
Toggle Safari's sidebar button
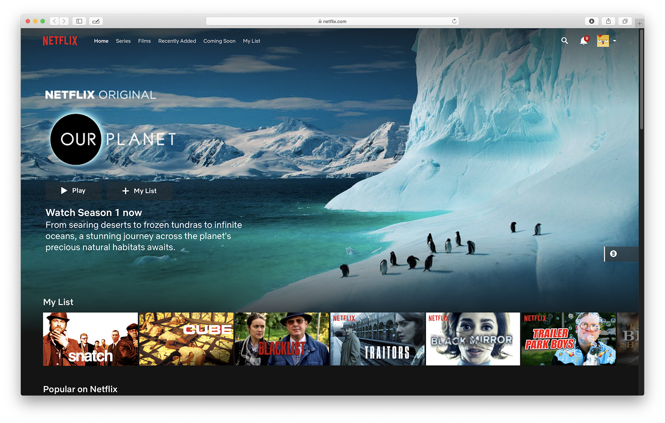[x=79, y=21]
